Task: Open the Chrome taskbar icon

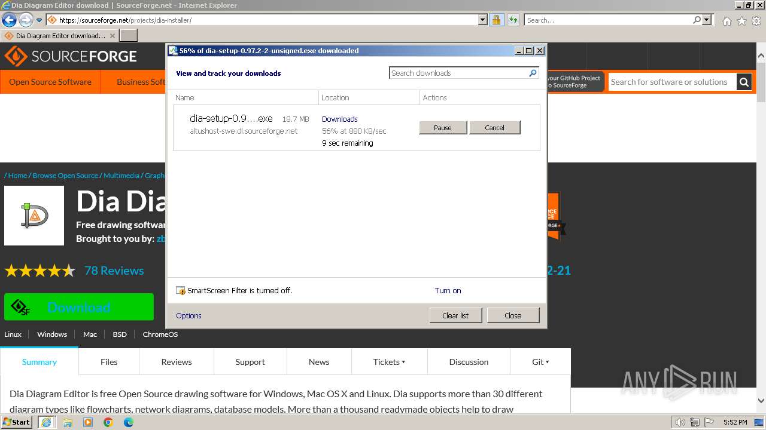Action: point(108,422)
